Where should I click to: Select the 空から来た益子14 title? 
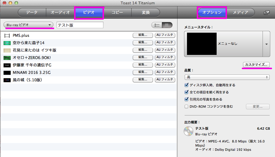[28, 43]
